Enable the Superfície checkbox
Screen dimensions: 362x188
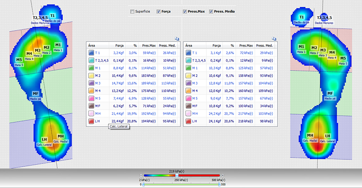point(132,11)
